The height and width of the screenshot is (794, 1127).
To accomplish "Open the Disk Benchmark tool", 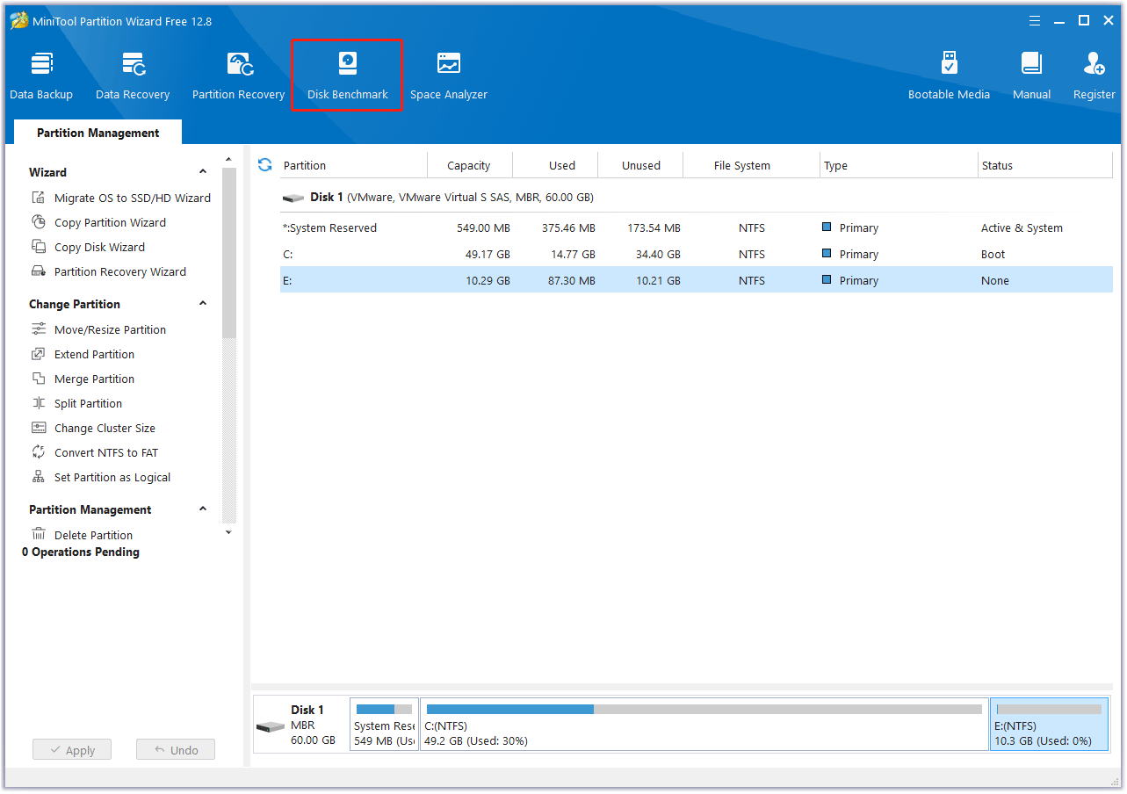I will coord(348,76).
